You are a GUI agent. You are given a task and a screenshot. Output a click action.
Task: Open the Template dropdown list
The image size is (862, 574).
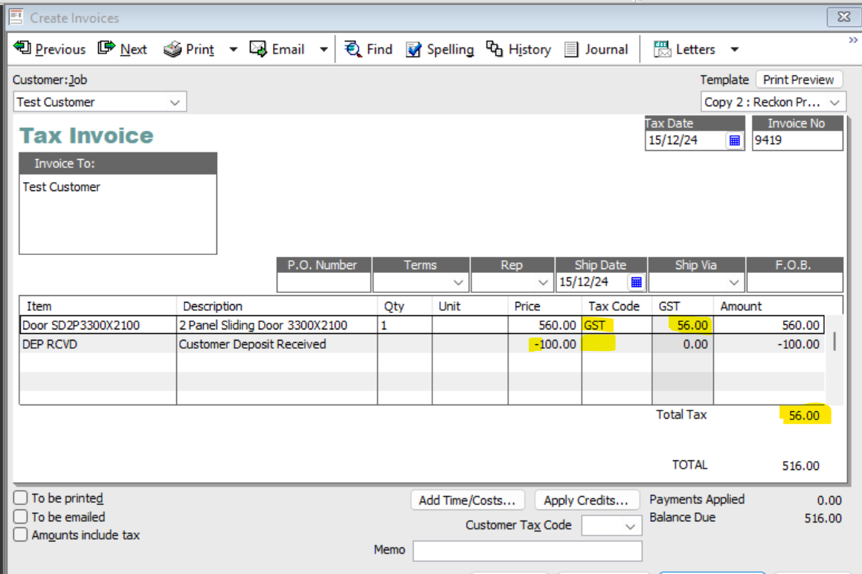click(834, 103)
